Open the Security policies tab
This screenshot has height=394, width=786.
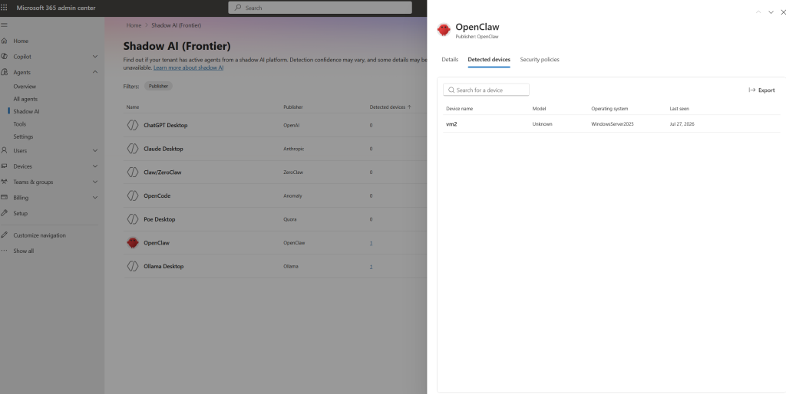[540, 60]
